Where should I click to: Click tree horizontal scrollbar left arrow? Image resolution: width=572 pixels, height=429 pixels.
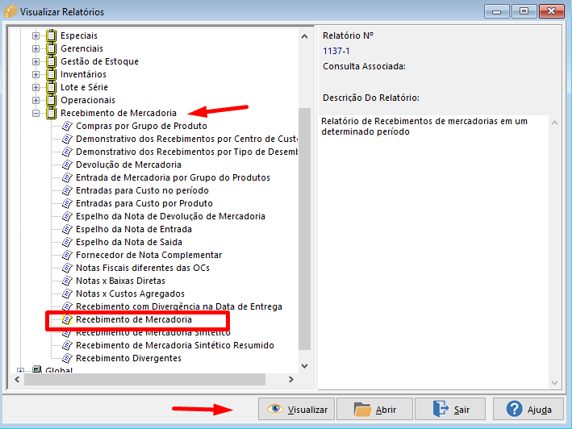(x=17, y=380)
